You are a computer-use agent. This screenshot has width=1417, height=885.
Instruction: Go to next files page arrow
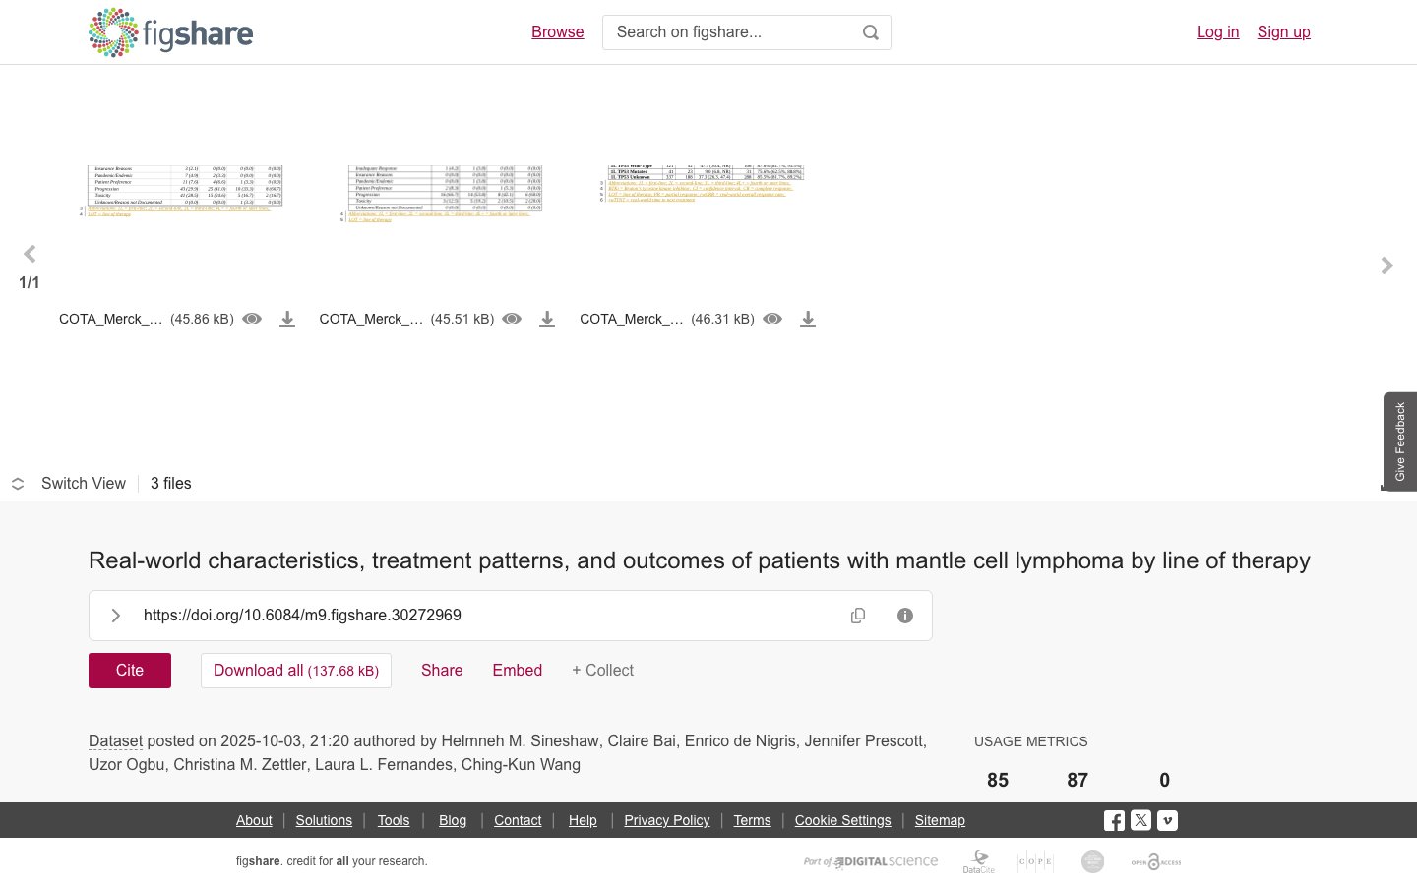pos(1386,265)
